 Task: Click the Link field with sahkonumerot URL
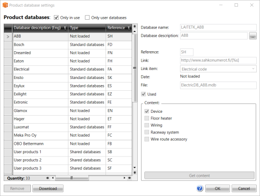coord(218,60)
